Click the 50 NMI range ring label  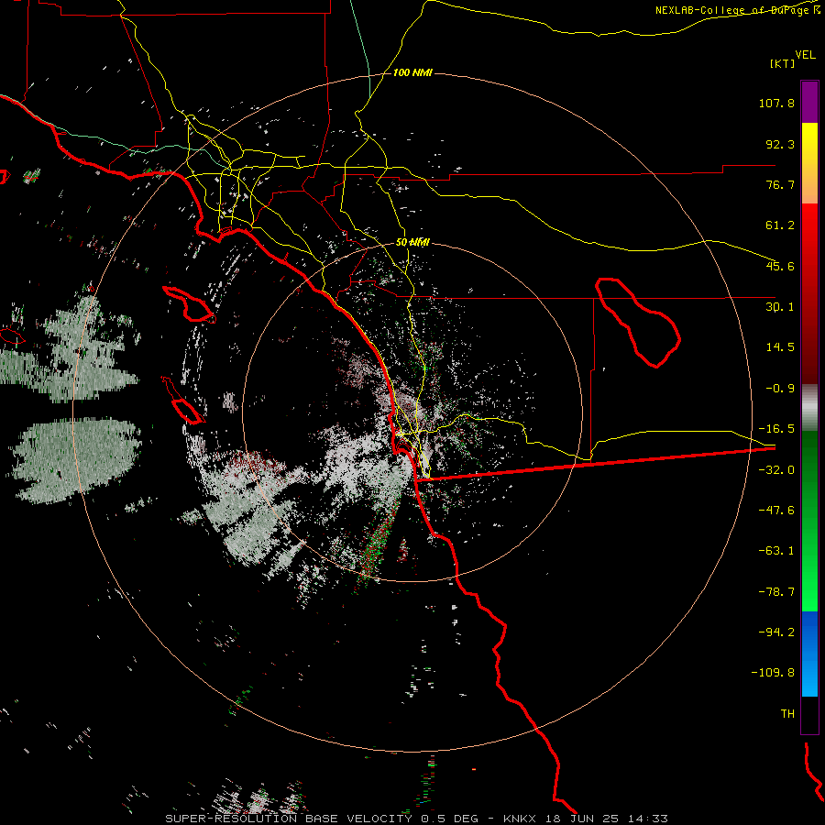412,242
